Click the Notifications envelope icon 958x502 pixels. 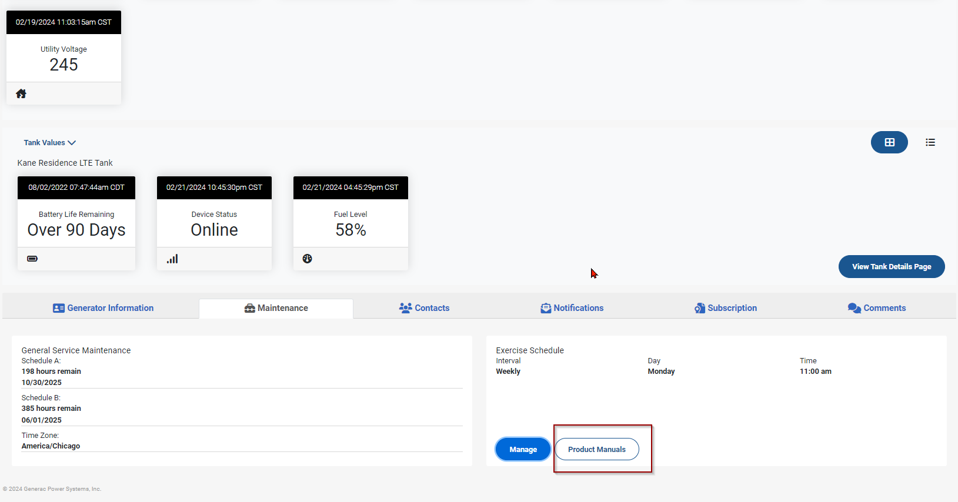point(546,308)
